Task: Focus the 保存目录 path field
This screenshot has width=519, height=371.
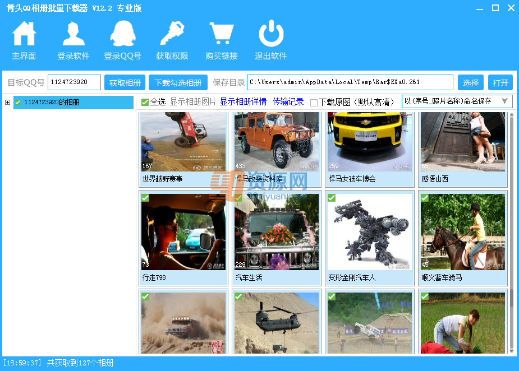Action: coord(350,82)
